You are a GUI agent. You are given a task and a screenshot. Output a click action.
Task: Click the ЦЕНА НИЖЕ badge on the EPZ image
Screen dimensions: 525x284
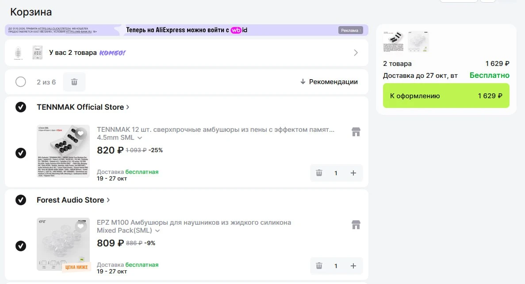point(77,267)
